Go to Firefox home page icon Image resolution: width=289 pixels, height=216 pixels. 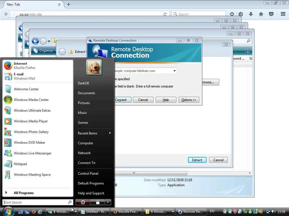pyautogui.click(x=261, y=14)
